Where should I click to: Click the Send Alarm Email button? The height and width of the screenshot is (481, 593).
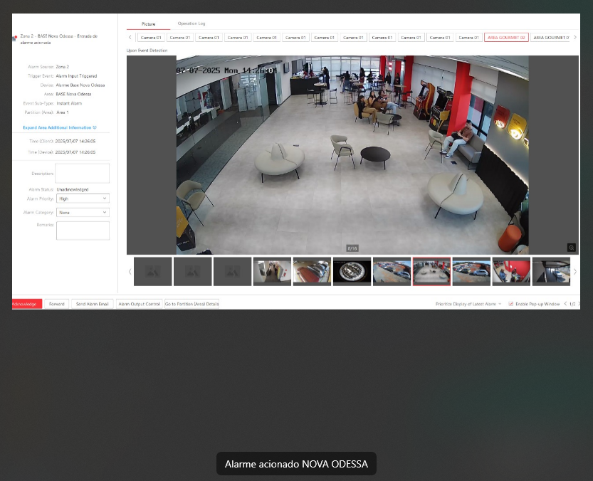(x=93, y=304)
